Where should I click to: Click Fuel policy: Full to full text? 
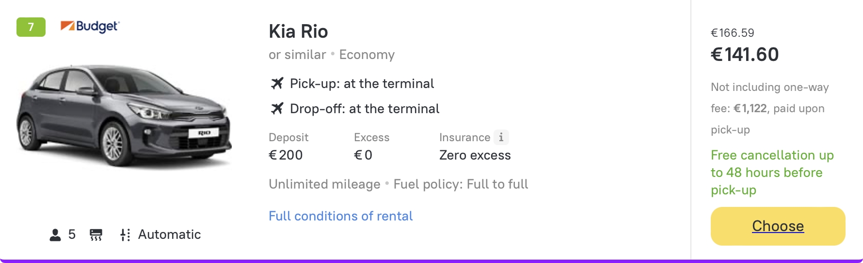click(x=461, y=184)
